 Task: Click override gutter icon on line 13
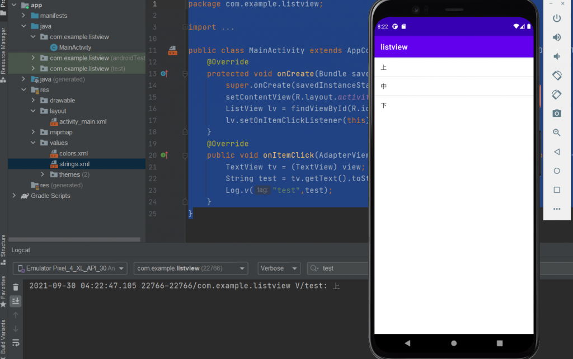pyautogui.click(x=165, y=73)
